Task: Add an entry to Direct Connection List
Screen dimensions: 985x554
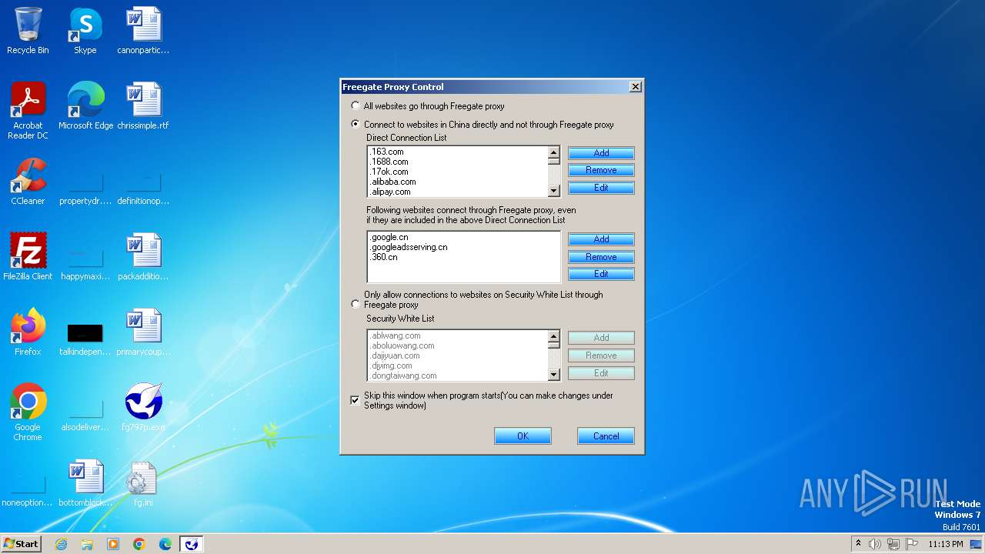Action: pos(601,153)
